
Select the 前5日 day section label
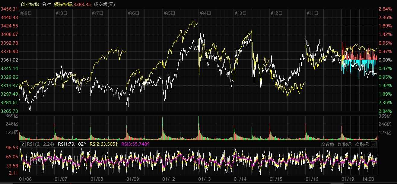(x=169, y=13)
